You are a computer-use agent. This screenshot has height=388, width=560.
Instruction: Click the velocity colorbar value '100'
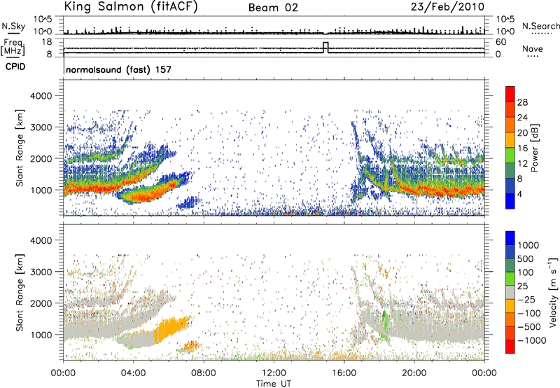click(525, 272)
